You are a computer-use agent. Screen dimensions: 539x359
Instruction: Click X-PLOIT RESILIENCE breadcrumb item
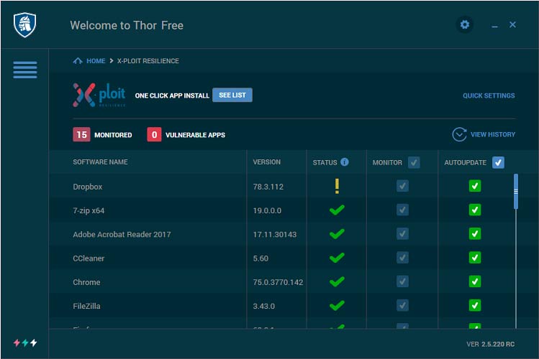click(148, 61)
